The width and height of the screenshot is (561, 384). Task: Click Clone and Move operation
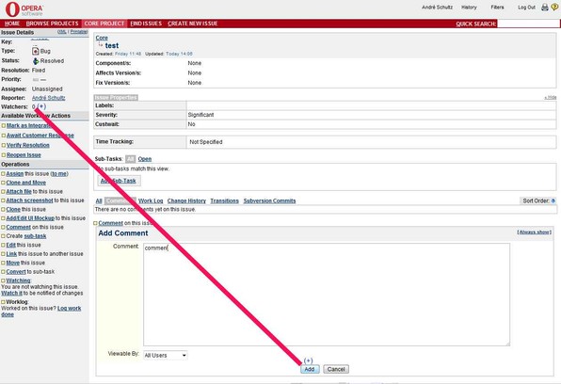coord(25,183)
